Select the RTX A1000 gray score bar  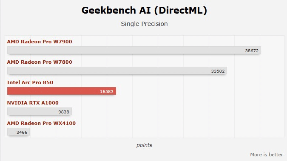coord(40,111)
